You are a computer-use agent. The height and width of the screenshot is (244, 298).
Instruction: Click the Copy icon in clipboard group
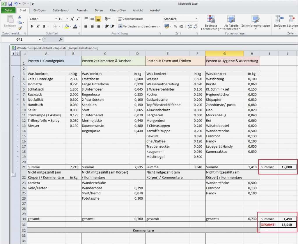tap(19, 23)
